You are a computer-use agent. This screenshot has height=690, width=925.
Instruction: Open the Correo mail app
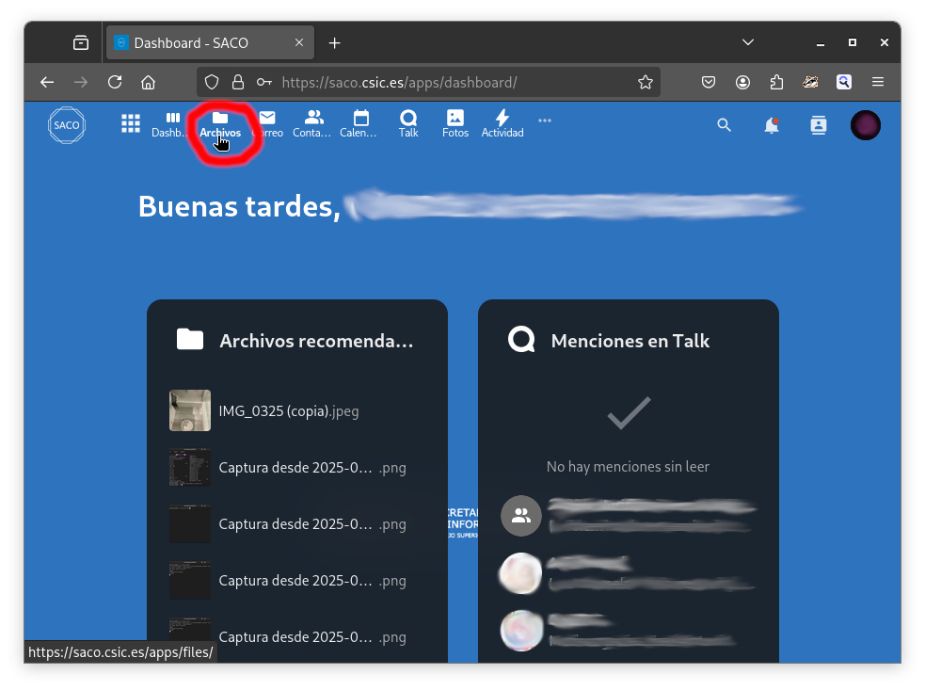pyautogui.click(x=267, y=124)
